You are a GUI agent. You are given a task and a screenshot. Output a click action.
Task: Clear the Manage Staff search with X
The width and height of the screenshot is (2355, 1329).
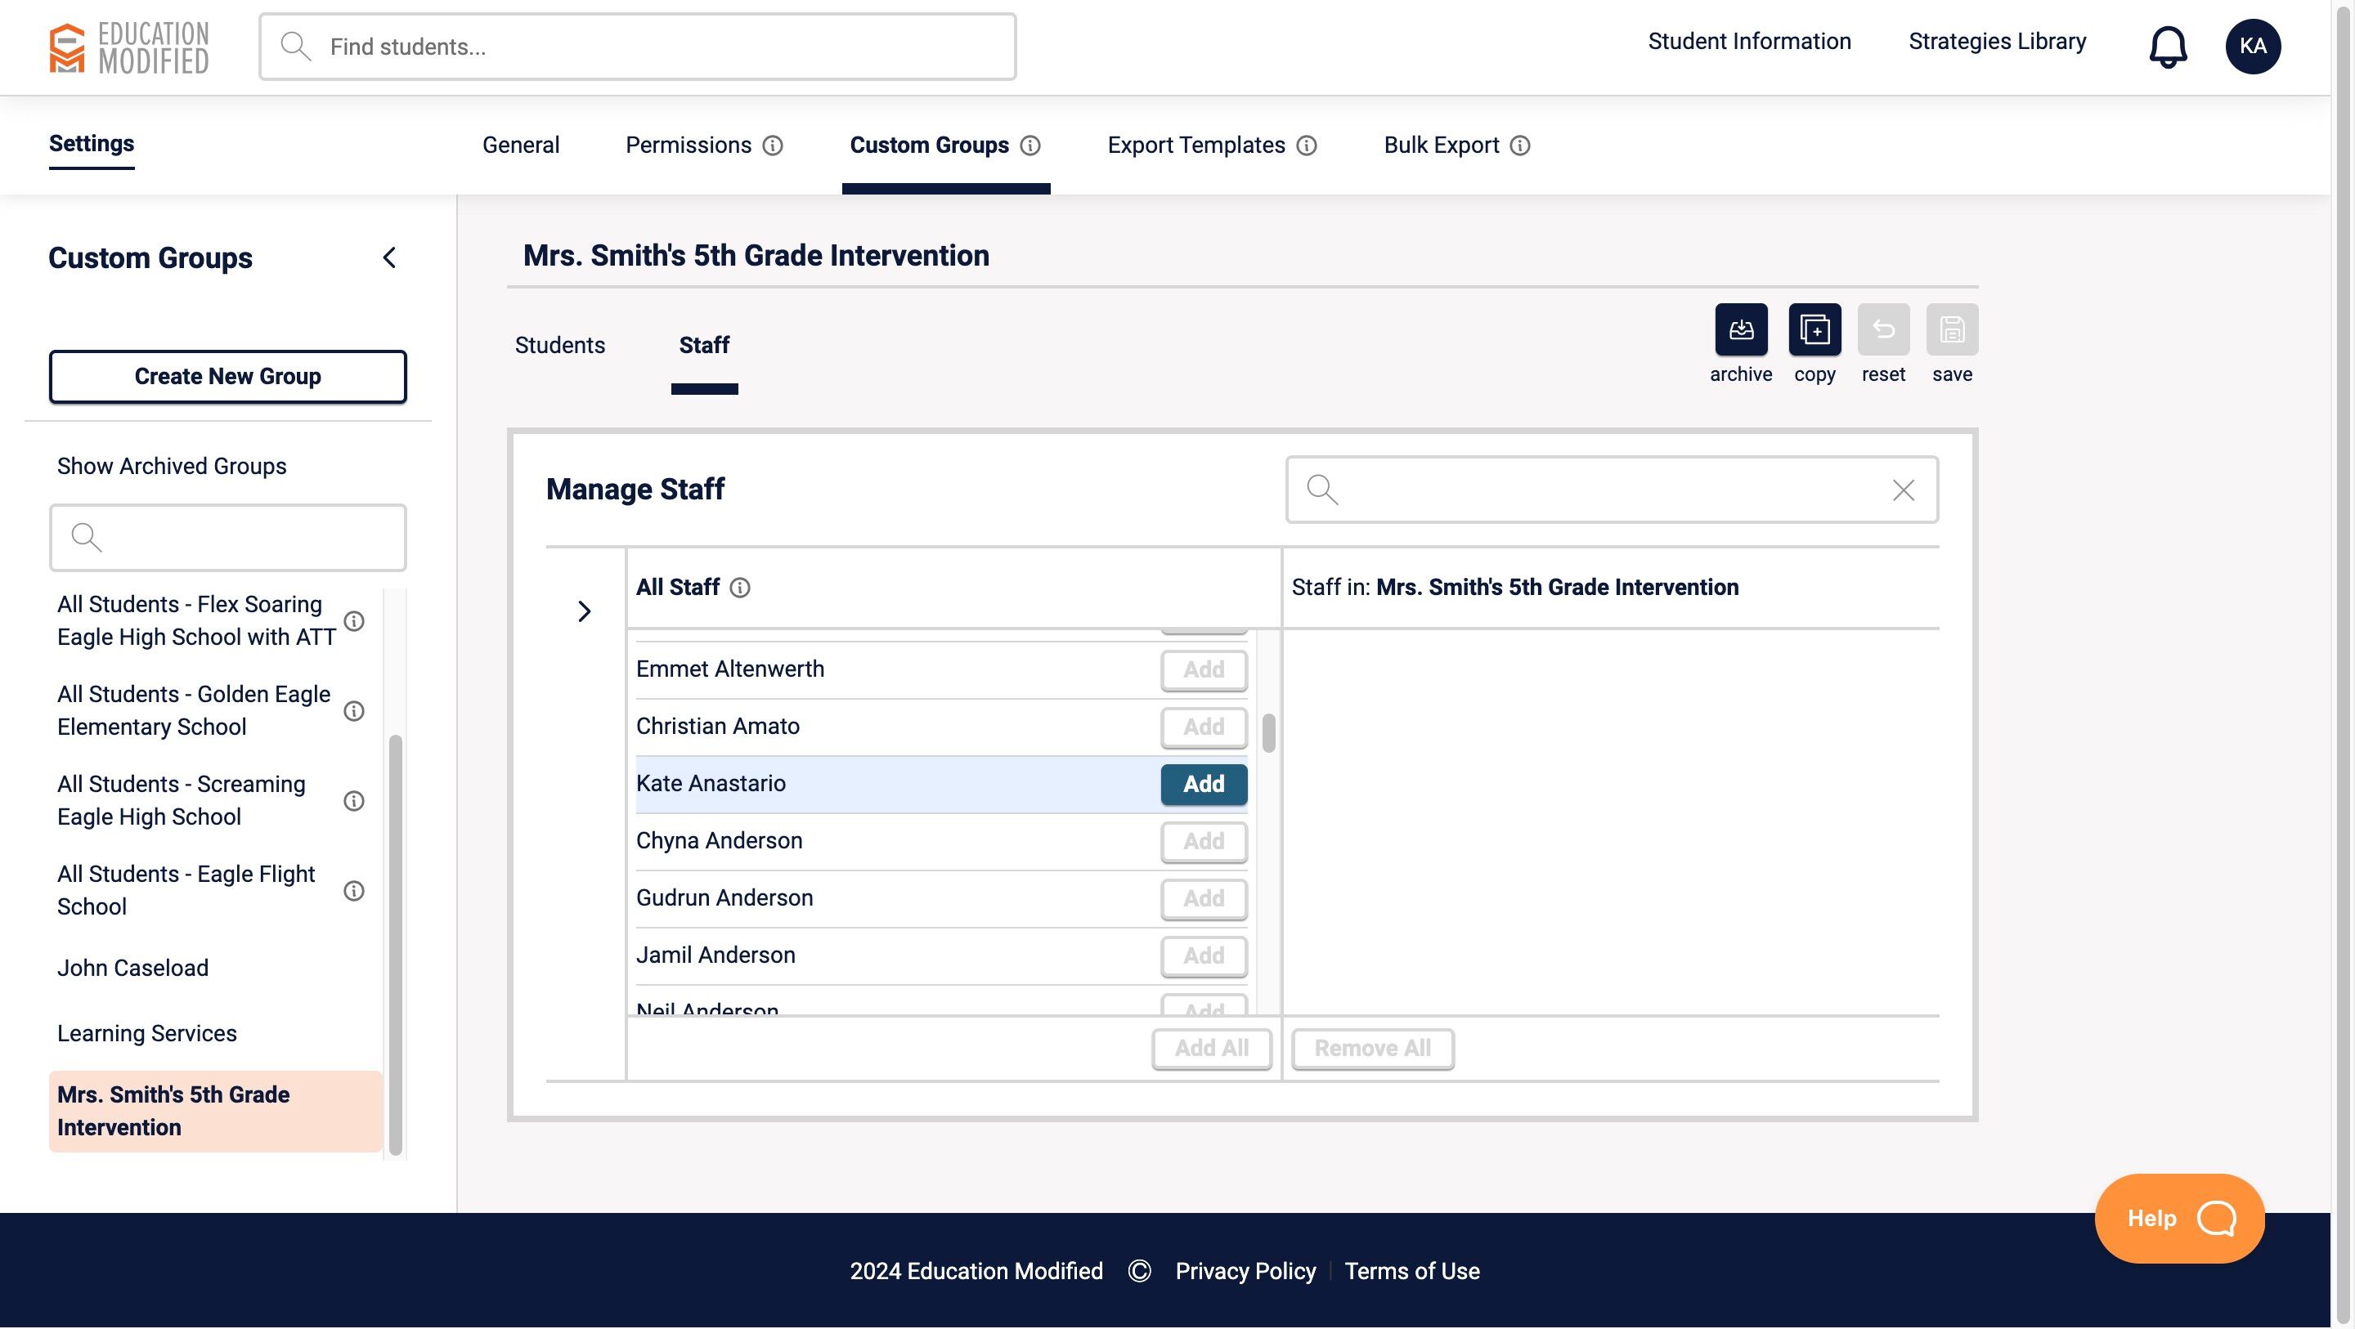tap(1903, 491)
